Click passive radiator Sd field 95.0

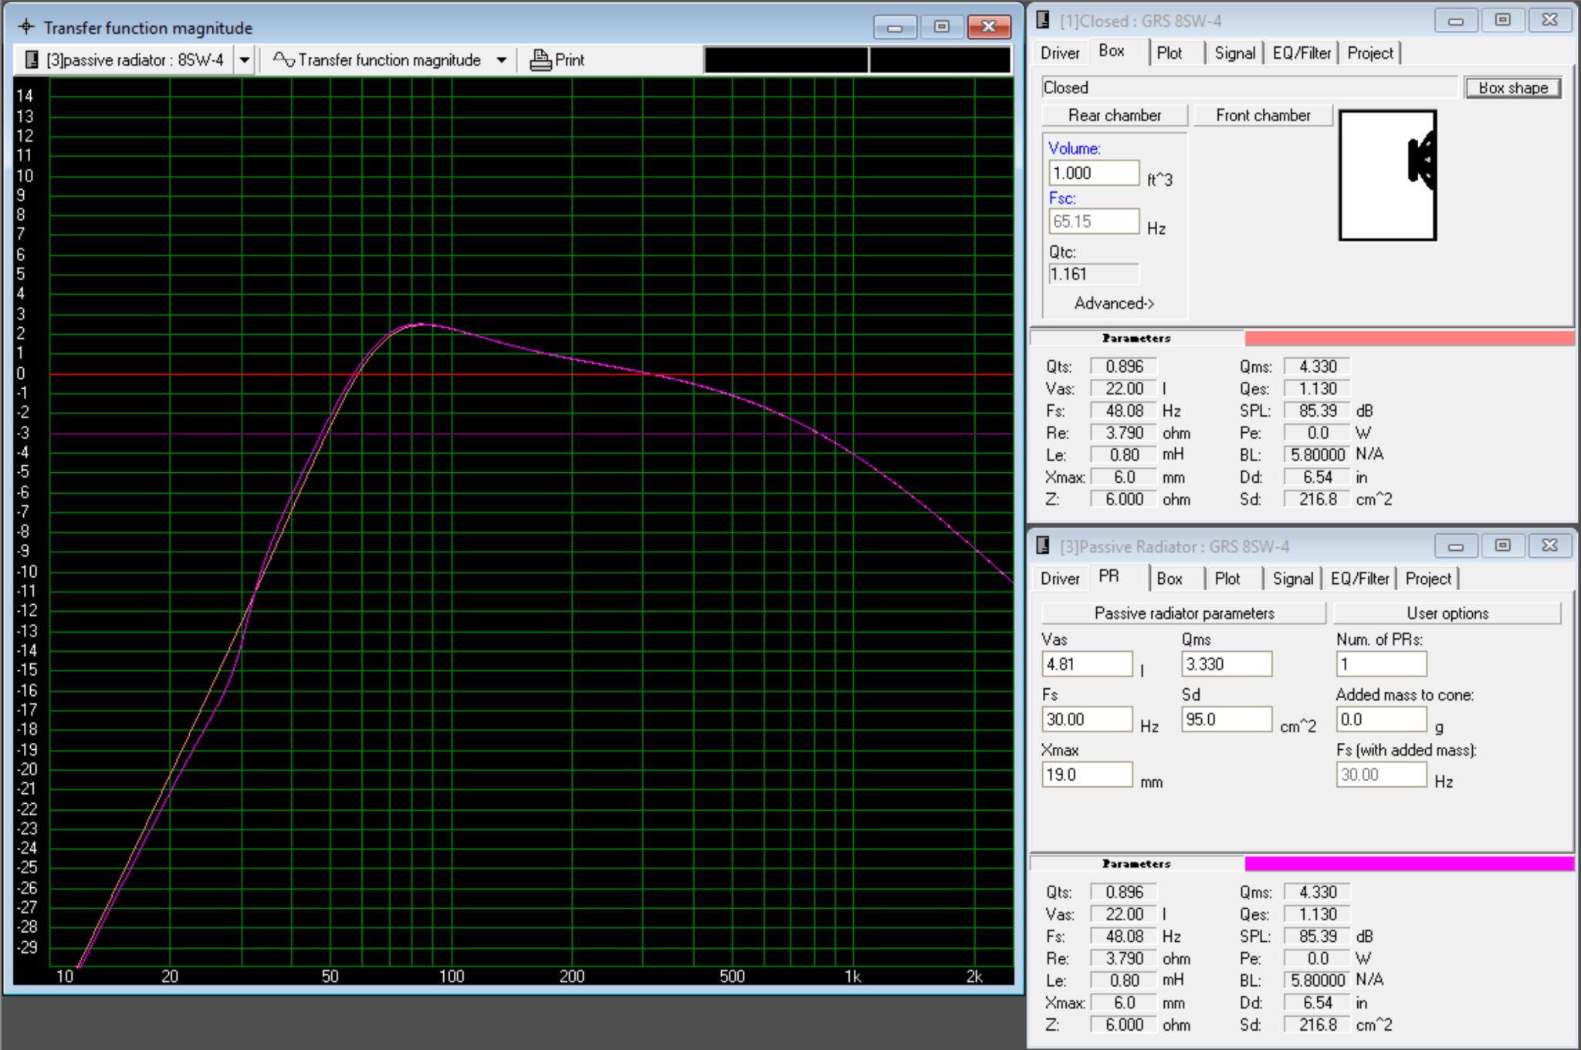pyautogui.click(x=1227, y=719)
